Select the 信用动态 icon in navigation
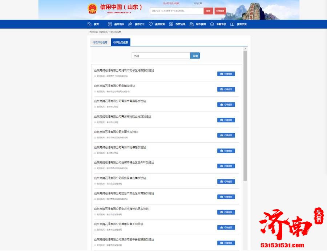This screenshot has height=251, width=327. pyautogui.click(x=109, y=24)
